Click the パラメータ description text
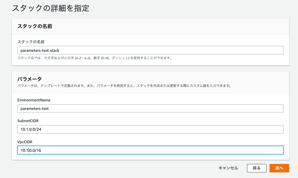This screenshot has width=298, height=178. (125, 86)
